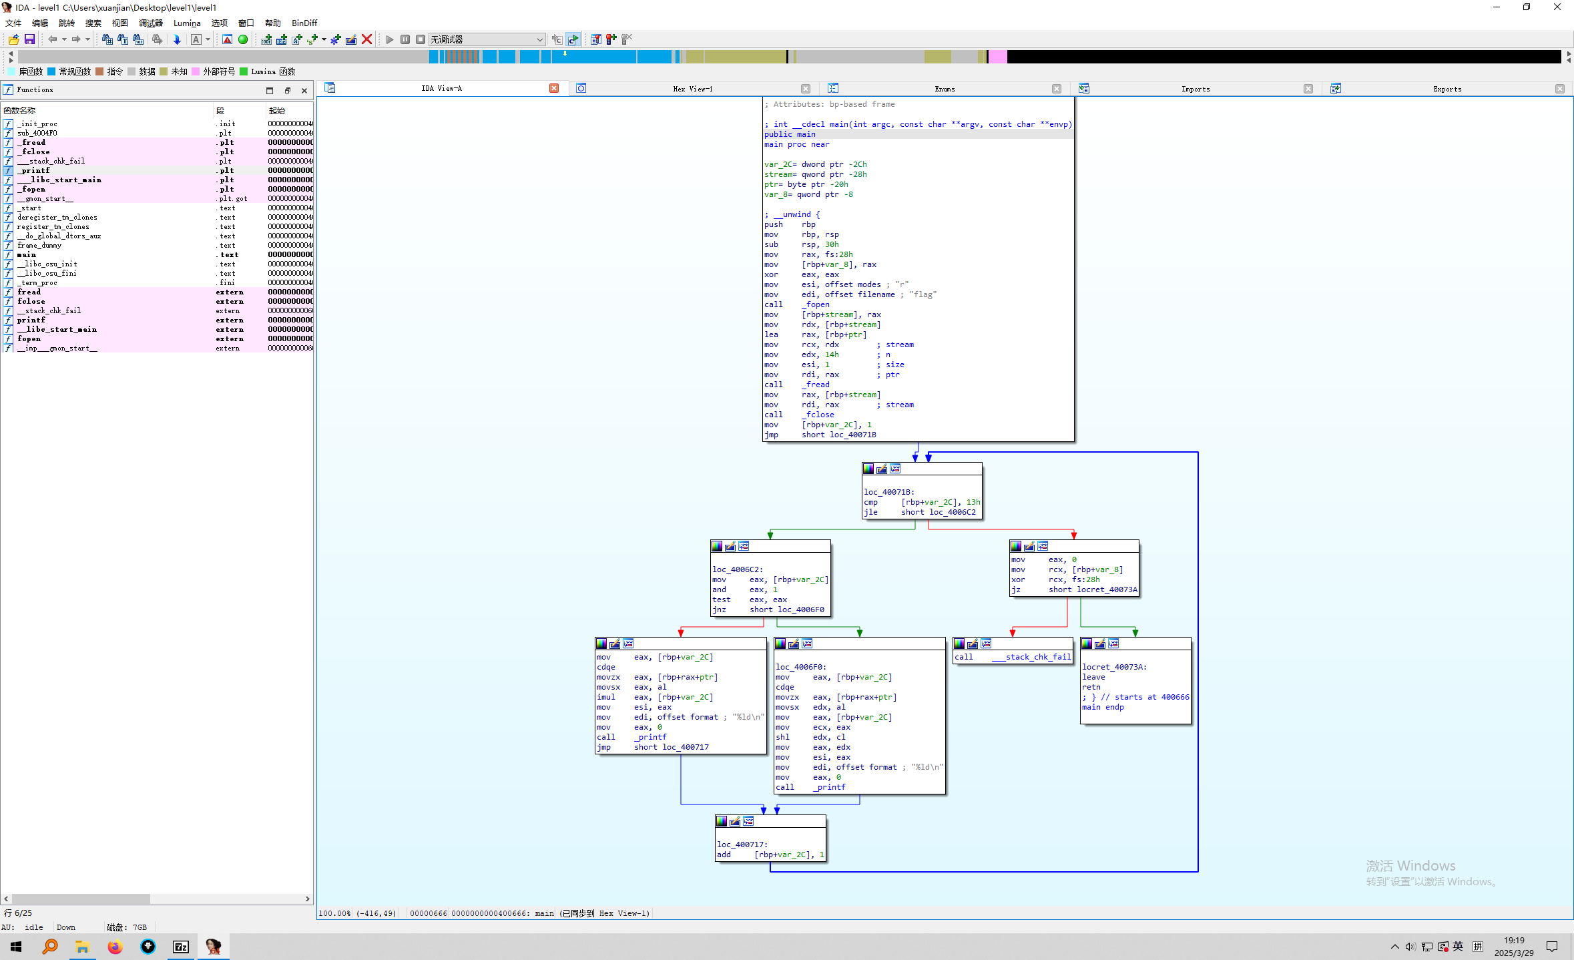Expand the back navigation history arrow
Image resolution: width=1574 pixels, height=960 pixels.
64,39
